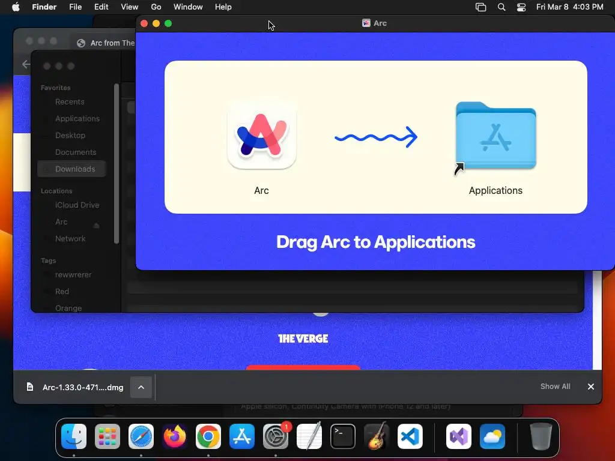
Task: Open the Go menu
Action: 156,7
